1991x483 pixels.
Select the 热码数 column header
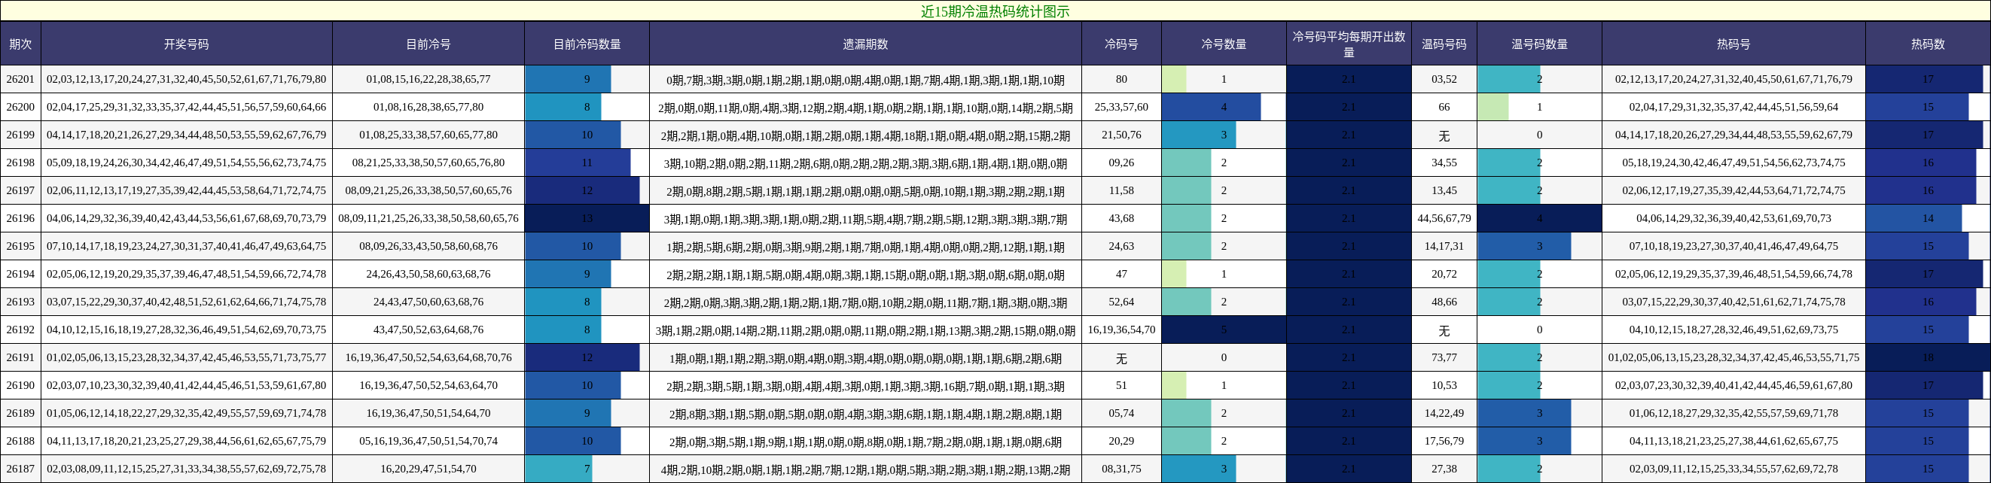[1928, 44]
